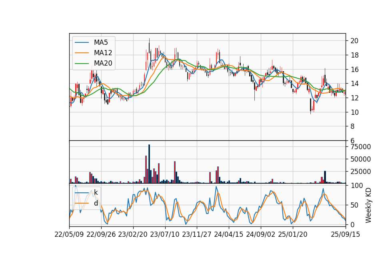Click the green MA20 legend line sample
Screen dimensions: 384x276
(x=82, y=63)
